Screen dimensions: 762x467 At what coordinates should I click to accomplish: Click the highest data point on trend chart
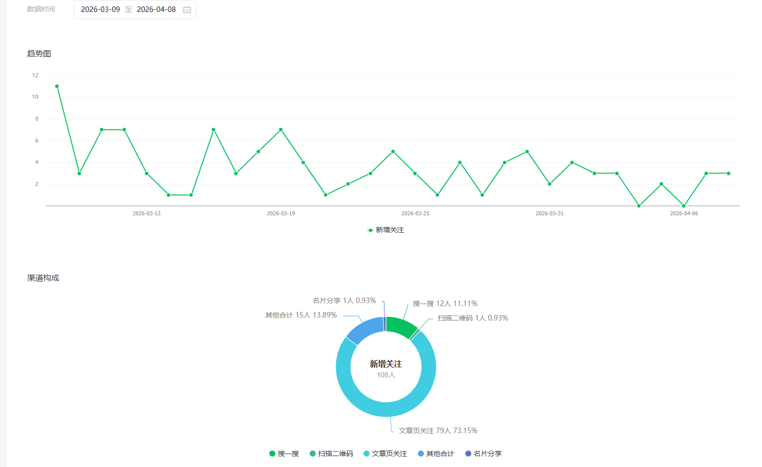coord(57,86)
